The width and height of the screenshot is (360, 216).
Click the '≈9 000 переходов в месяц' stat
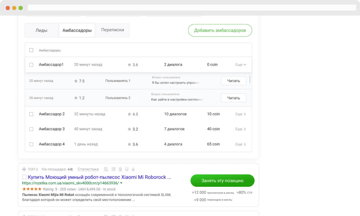(x=213, y=200)
